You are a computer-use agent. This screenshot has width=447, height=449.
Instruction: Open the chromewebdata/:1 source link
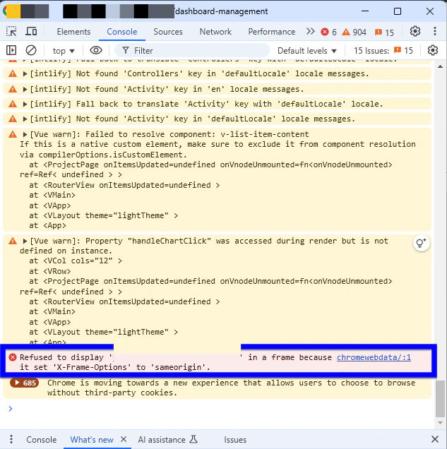pos(374,357)
